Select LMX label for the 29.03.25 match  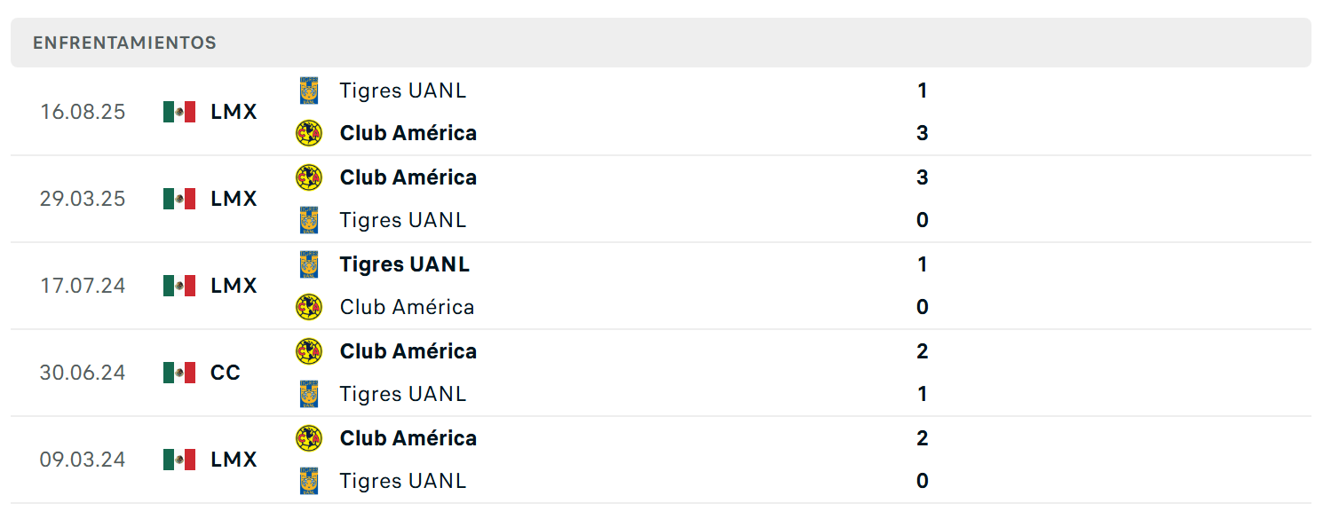(234, 199)
